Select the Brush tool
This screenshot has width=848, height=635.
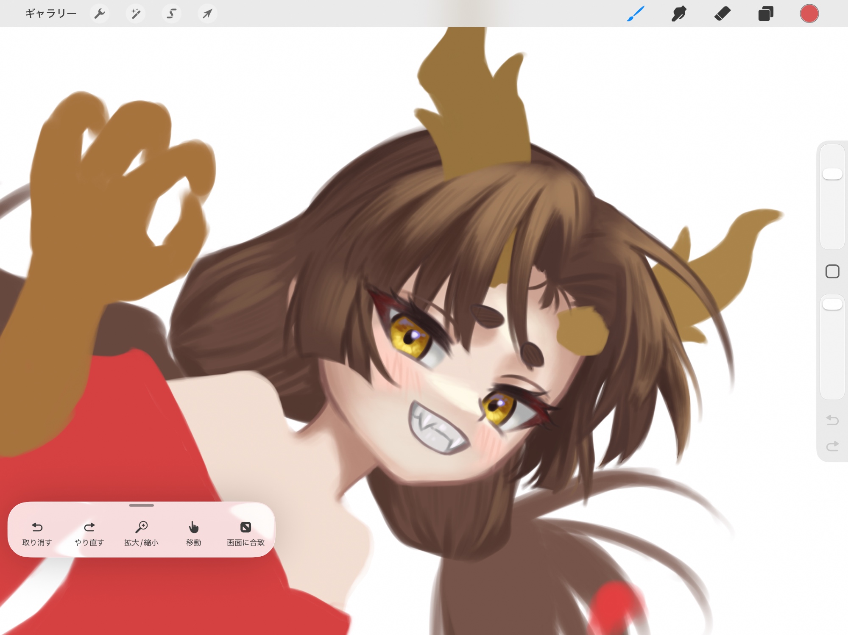[636, 14]
